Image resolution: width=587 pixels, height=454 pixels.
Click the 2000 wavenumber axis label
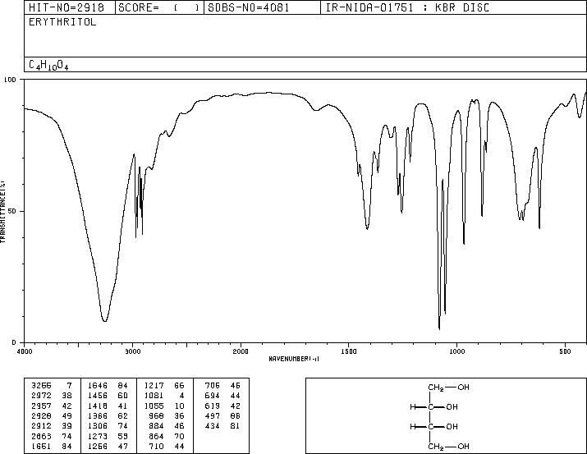click(241, 351)
